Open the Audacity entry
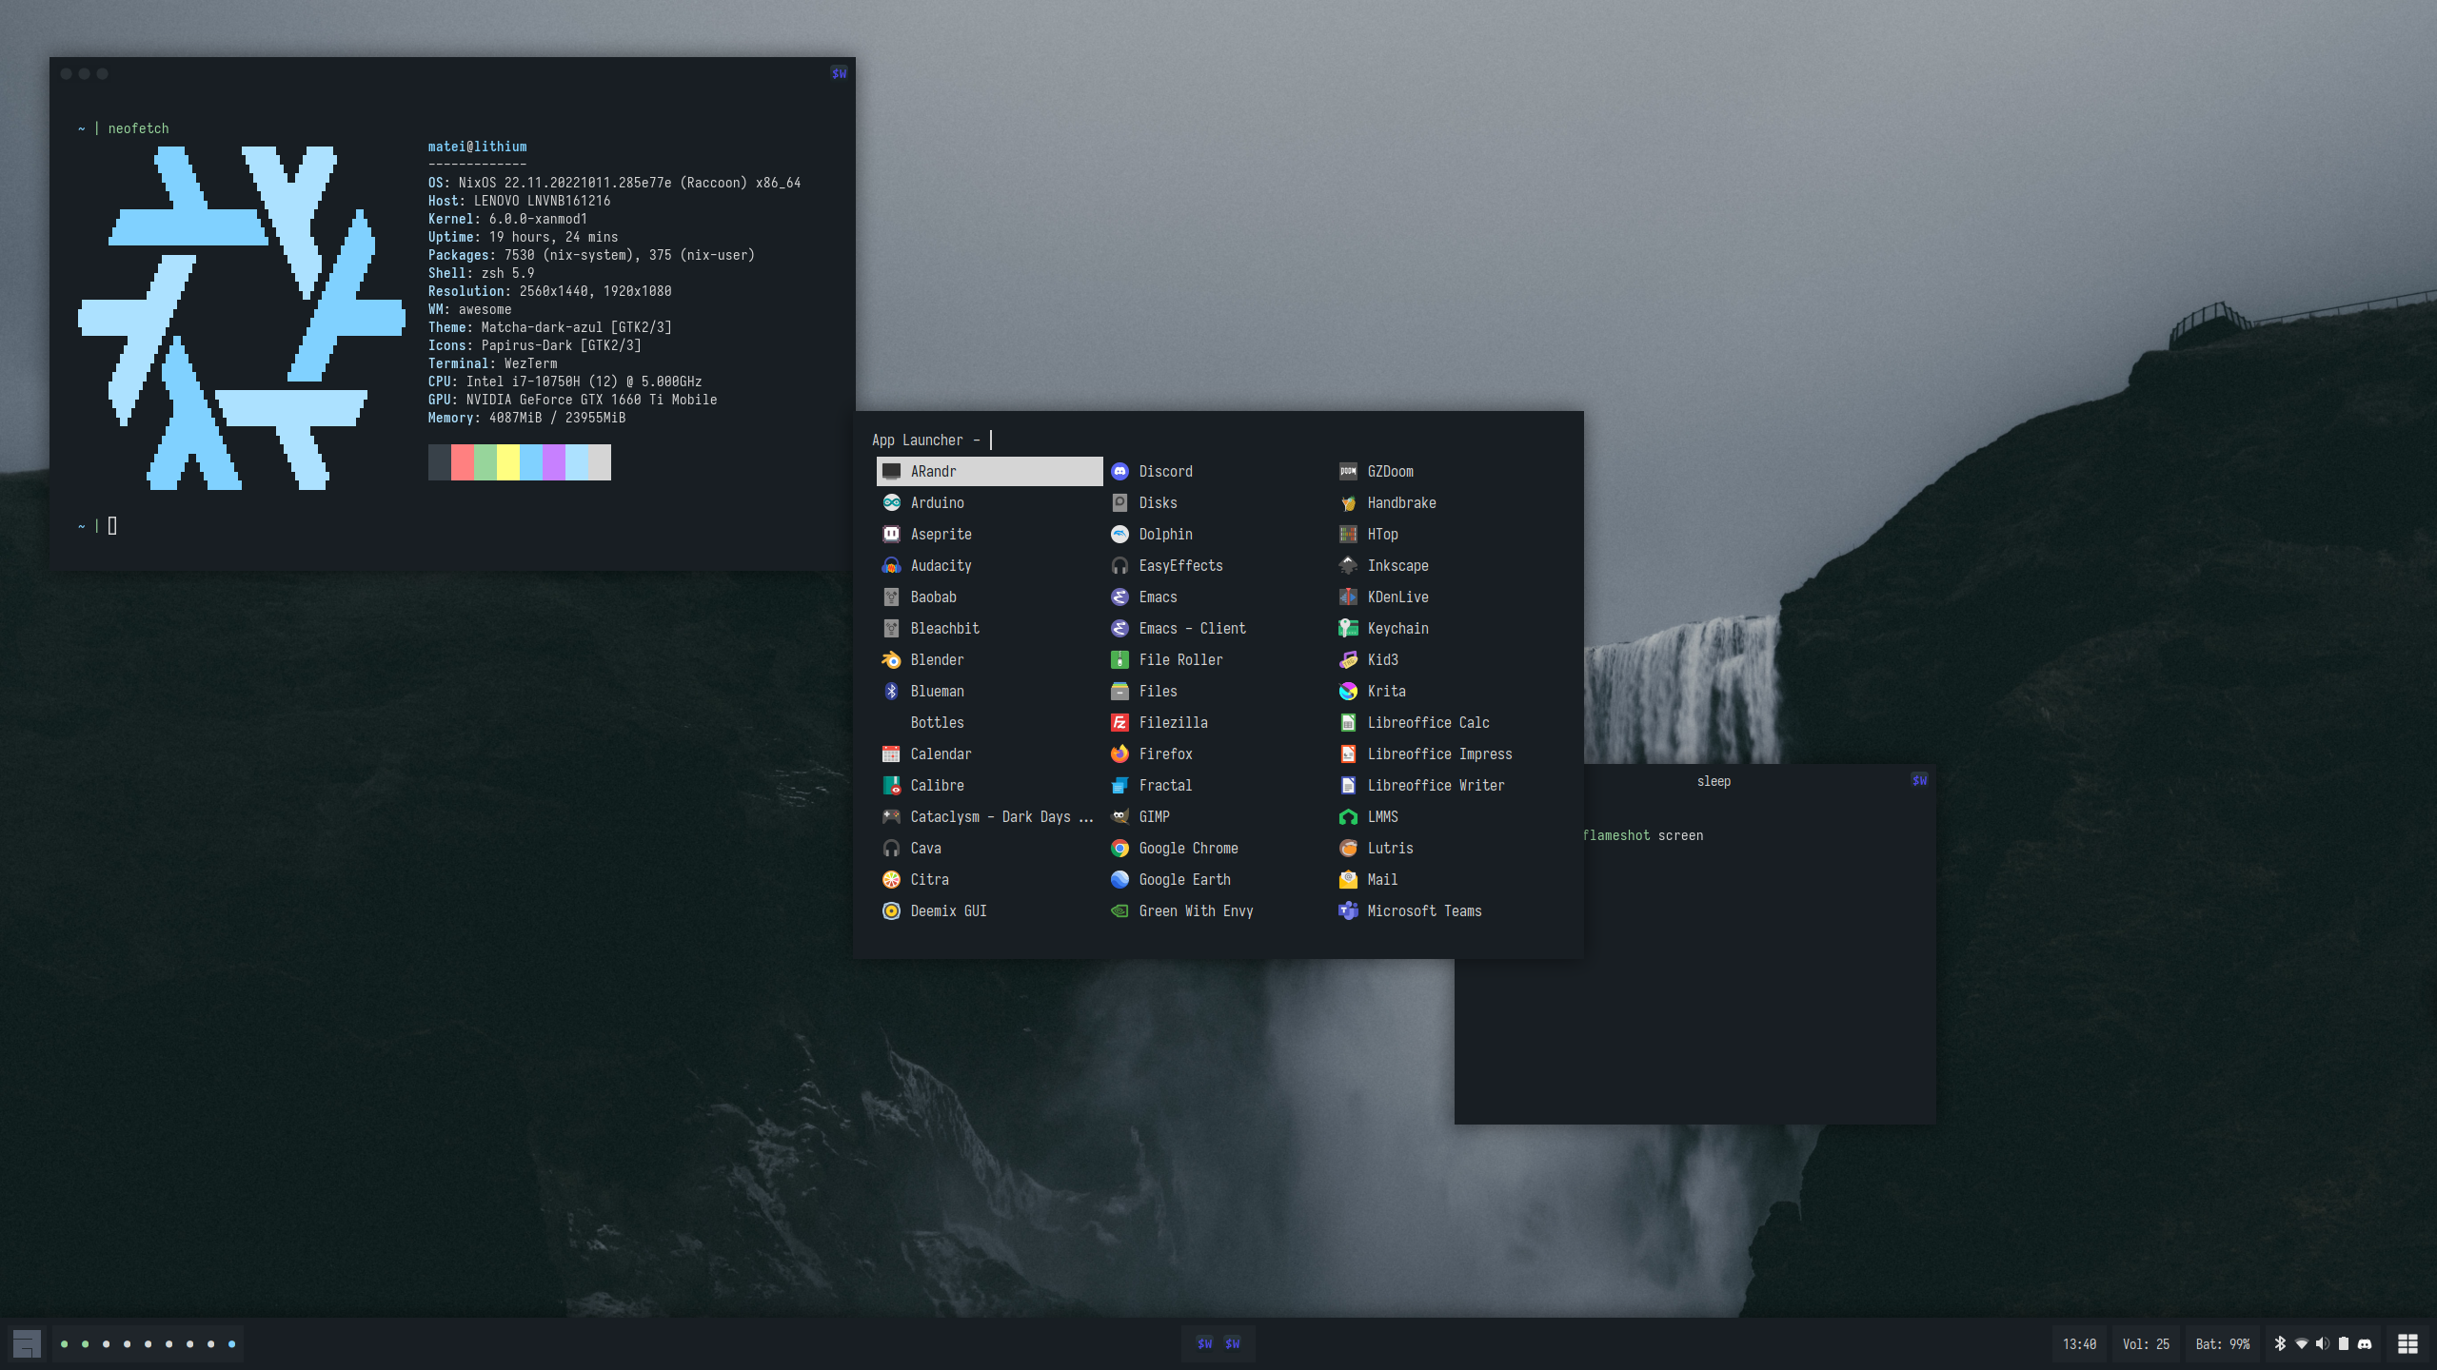The image size is (2437, 1370). coord(940,565)
